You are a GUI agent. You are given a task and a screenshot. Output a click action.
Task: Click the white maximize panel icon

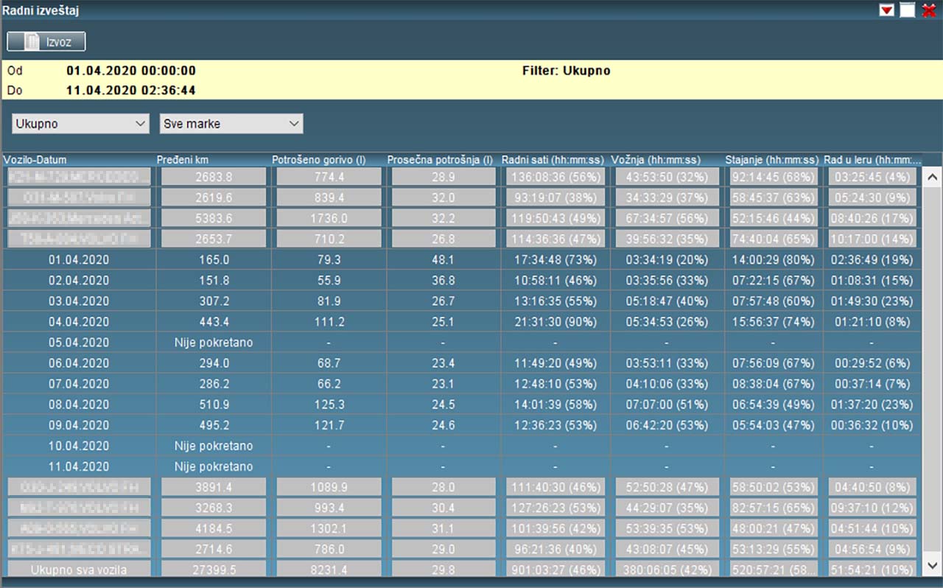907,10
